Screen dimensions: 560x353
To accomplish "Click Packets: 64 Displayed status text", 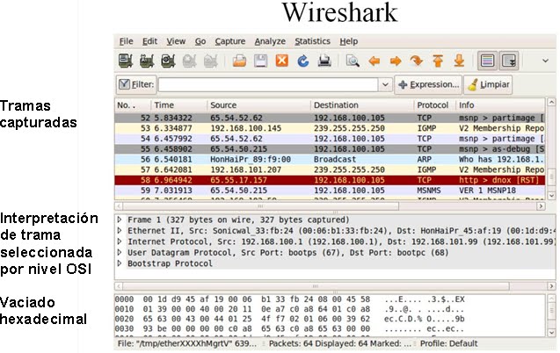I will pyautogui.click(x=340, y=343).
